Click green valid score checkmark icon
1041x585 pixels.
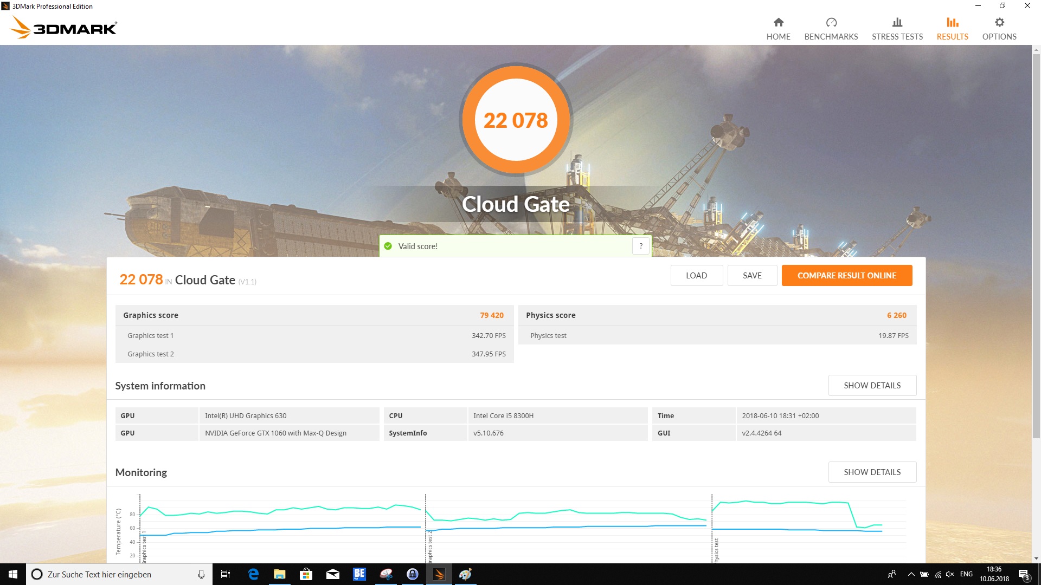(x=388, y=246)
